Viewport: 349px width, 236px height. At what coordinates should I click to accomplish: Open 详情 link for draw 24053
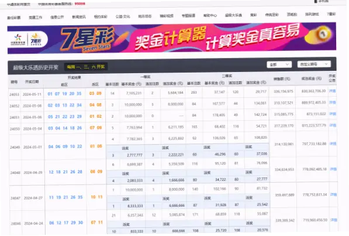[x=332, y=91]
